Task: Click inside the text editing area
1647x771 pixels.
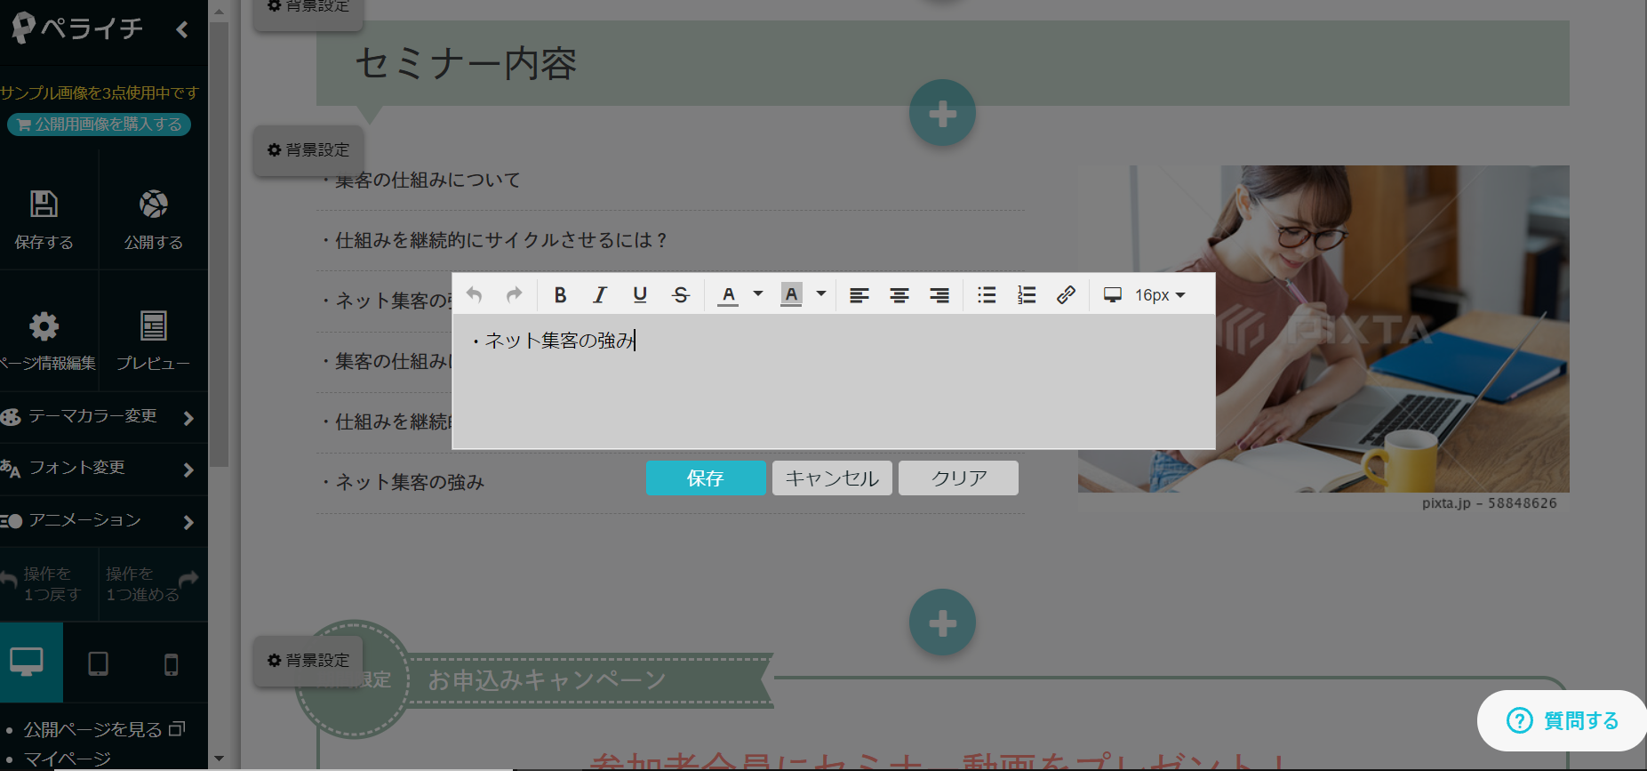Action: pos(834,381)
